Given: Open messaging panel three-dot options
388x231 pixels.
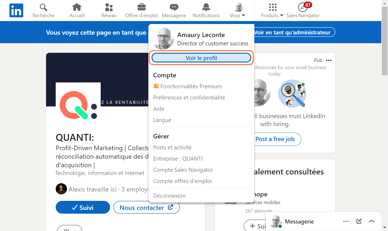Looking at the screenshot, I should pyautogui.click(x=346, y=221).
